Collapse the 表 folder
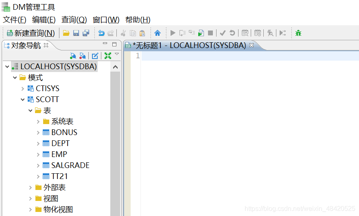Screen dimensions: 359x216 30,111
